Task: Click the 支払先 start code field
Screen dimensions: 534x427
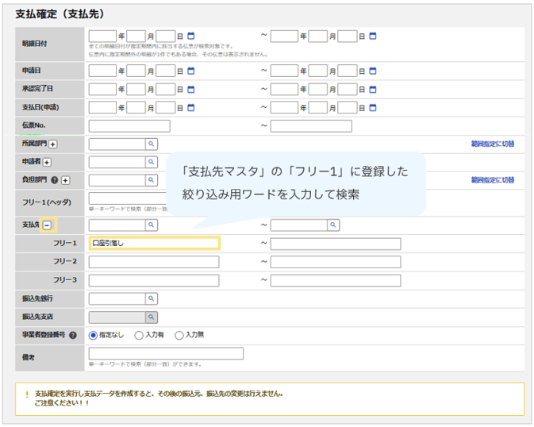Action: (117, 225)
